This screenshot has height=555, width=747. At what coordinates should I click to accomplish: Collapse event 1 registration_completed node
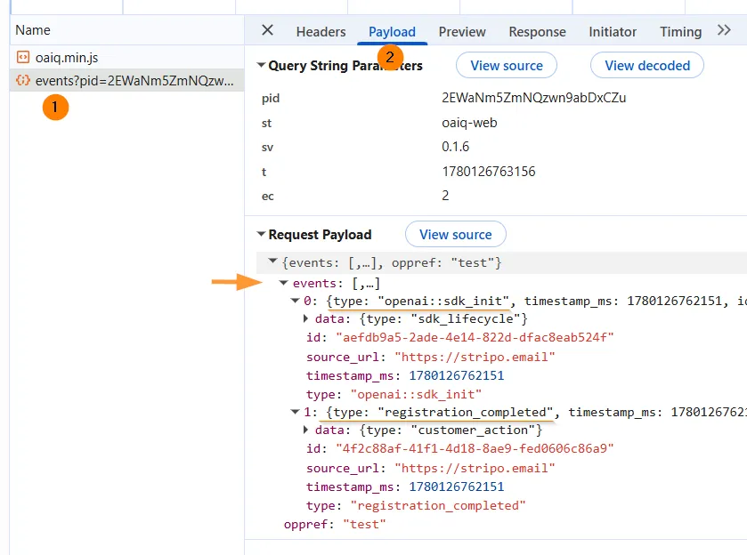(x=296, y=412)
